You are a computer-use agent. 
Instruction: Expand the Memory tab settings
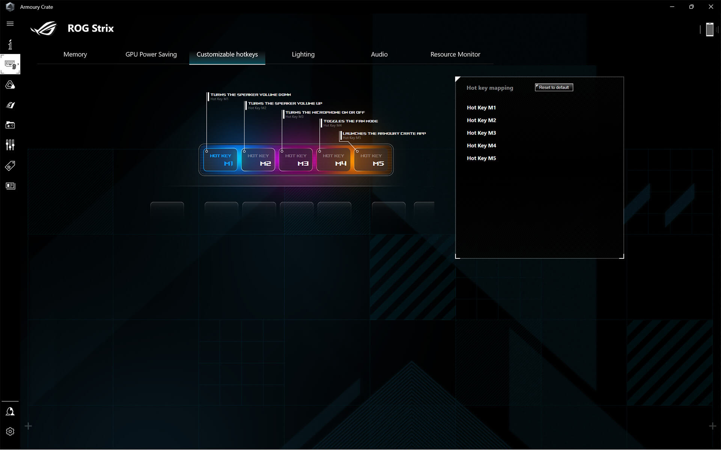click(x=75, y=54)
